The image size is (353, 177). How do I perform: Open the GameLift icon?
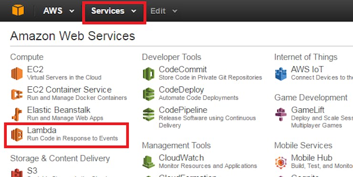pos(281,114)
